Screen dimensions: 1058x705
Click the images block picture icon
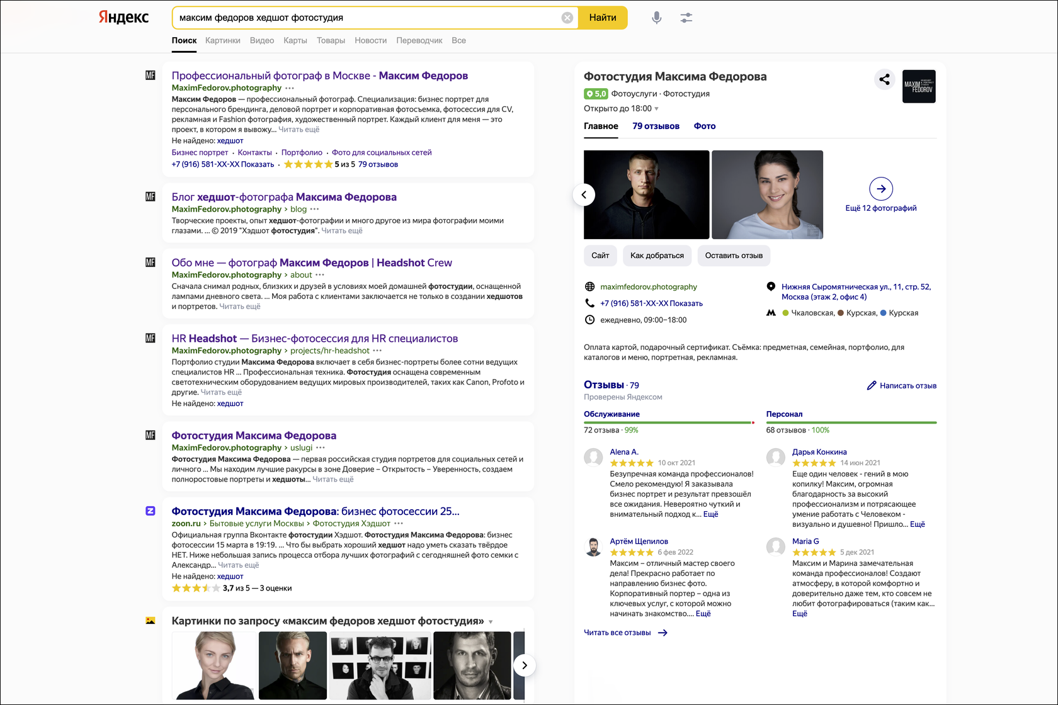coord(151,621)
